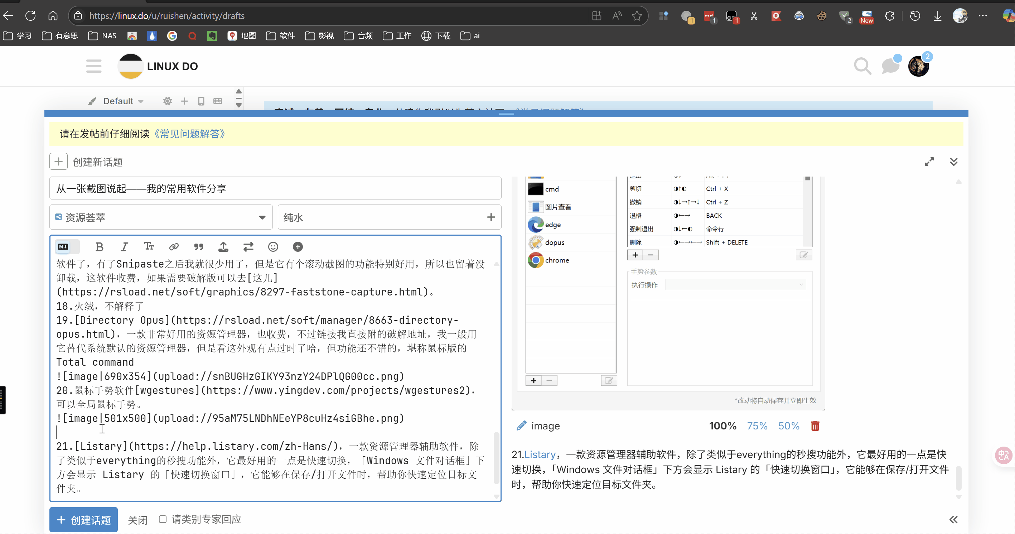Click the swap arrows icon in composer toolbar
This screenshot has height=534, width=1015.
click(248, 247)
